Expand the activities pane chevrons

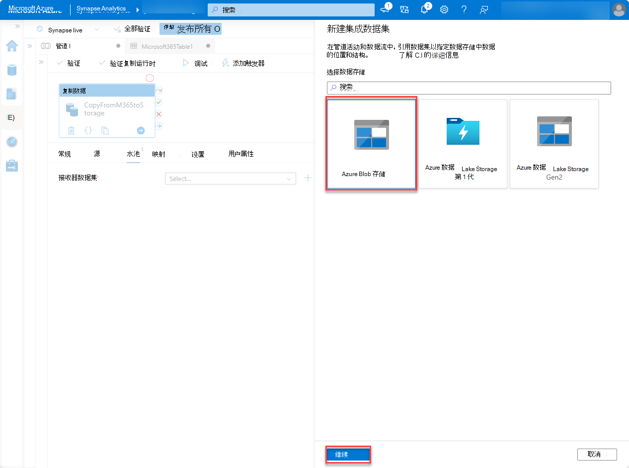[41, 62]
